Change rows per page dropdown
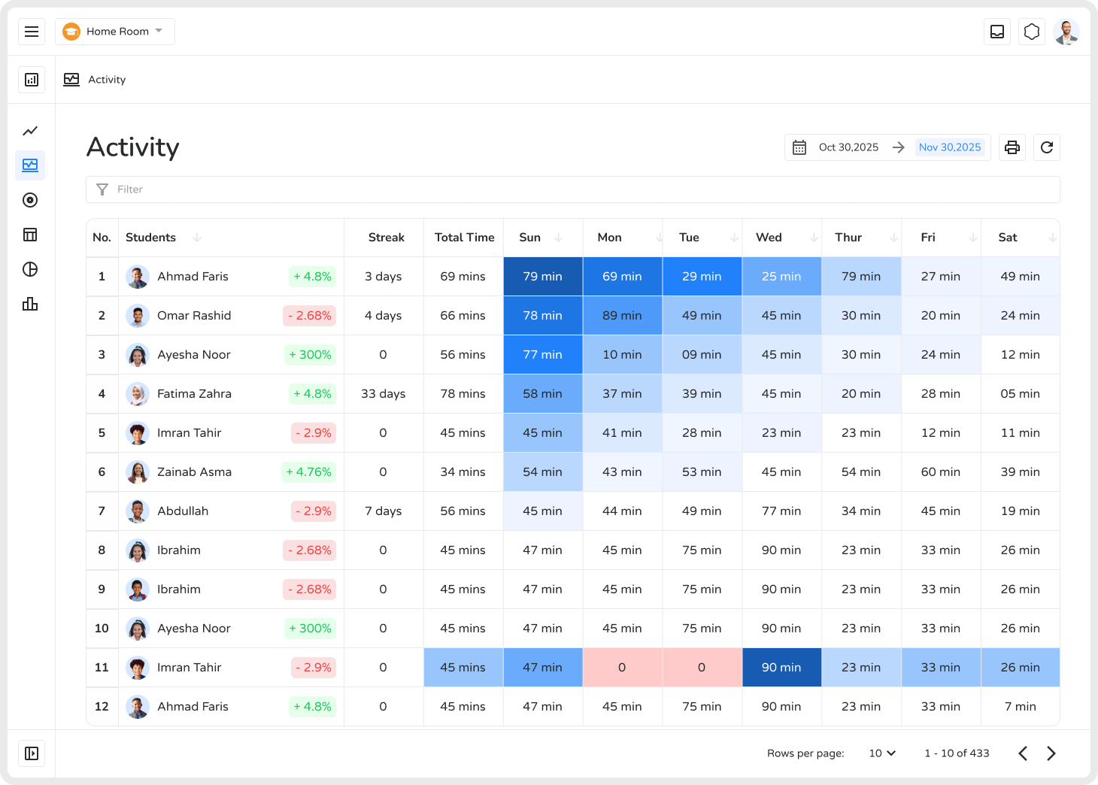Image resolution: width=1098 pixels, height=785 pixels. 882,753
